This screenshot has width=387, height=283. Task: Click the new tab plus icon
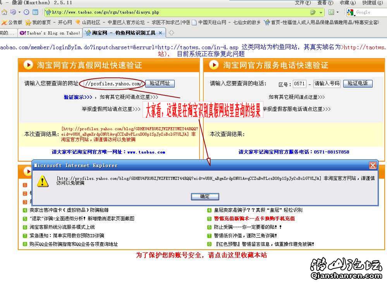pos(171,33)
